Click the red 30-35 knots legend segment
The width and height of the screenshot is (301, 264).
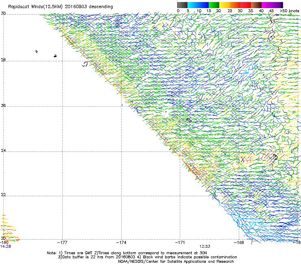tap(246, 5)
